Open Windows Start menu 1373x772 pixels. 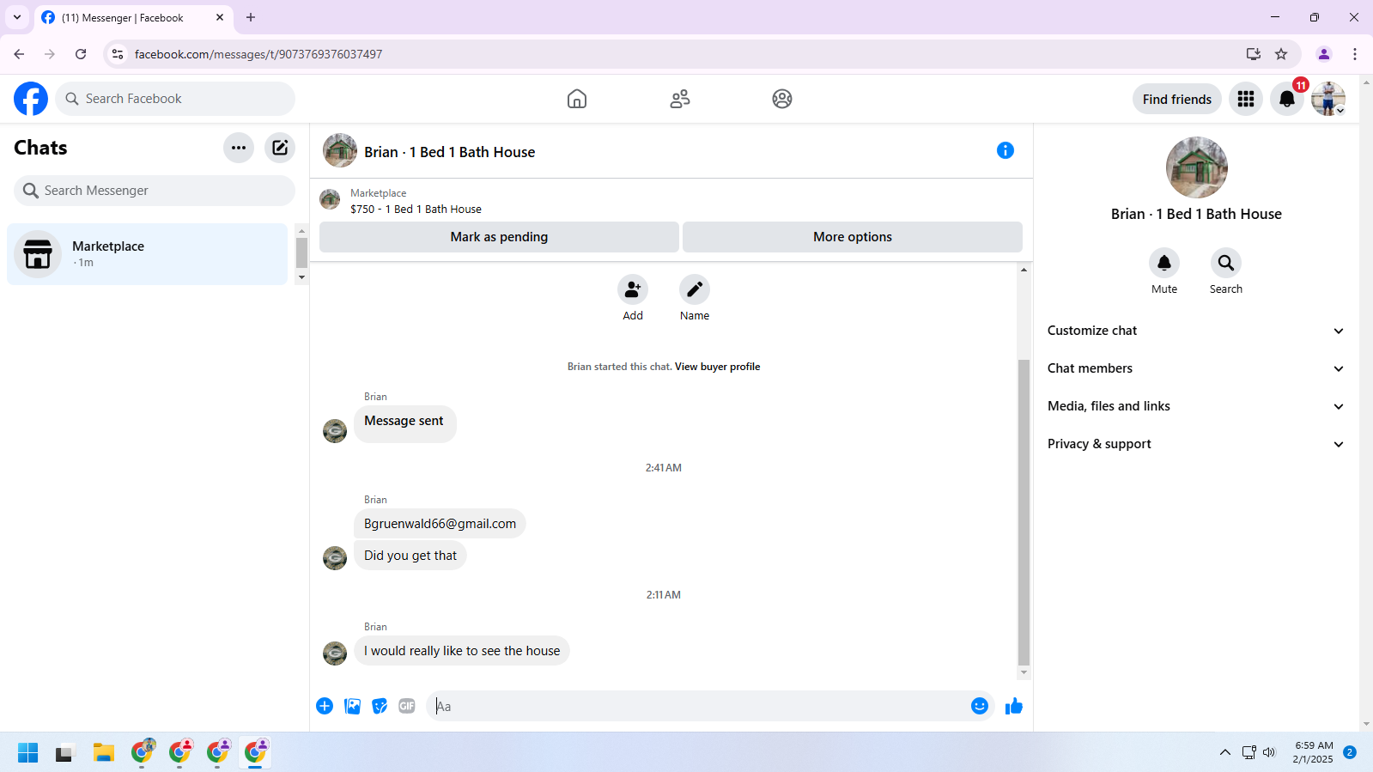[27, 753]
